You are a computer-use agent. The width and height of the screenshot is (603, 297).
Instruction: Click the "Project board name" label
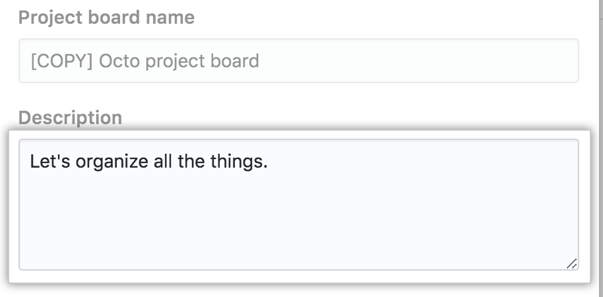click(106, 18)
